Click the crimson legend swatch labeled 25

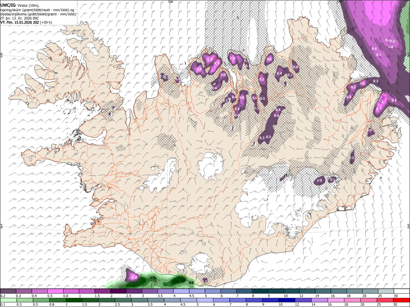point(386,300)
